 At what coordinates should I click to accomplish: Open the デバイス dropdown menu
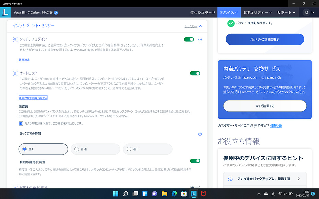coord(229,12)
